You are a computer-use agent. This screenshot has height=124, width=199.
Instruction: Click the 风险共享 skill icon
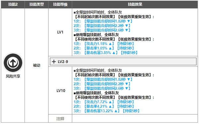[x=13, y=63]
